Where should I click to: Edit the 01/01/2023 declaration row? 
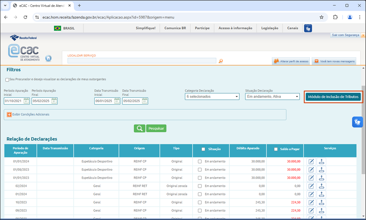point(311,178)
